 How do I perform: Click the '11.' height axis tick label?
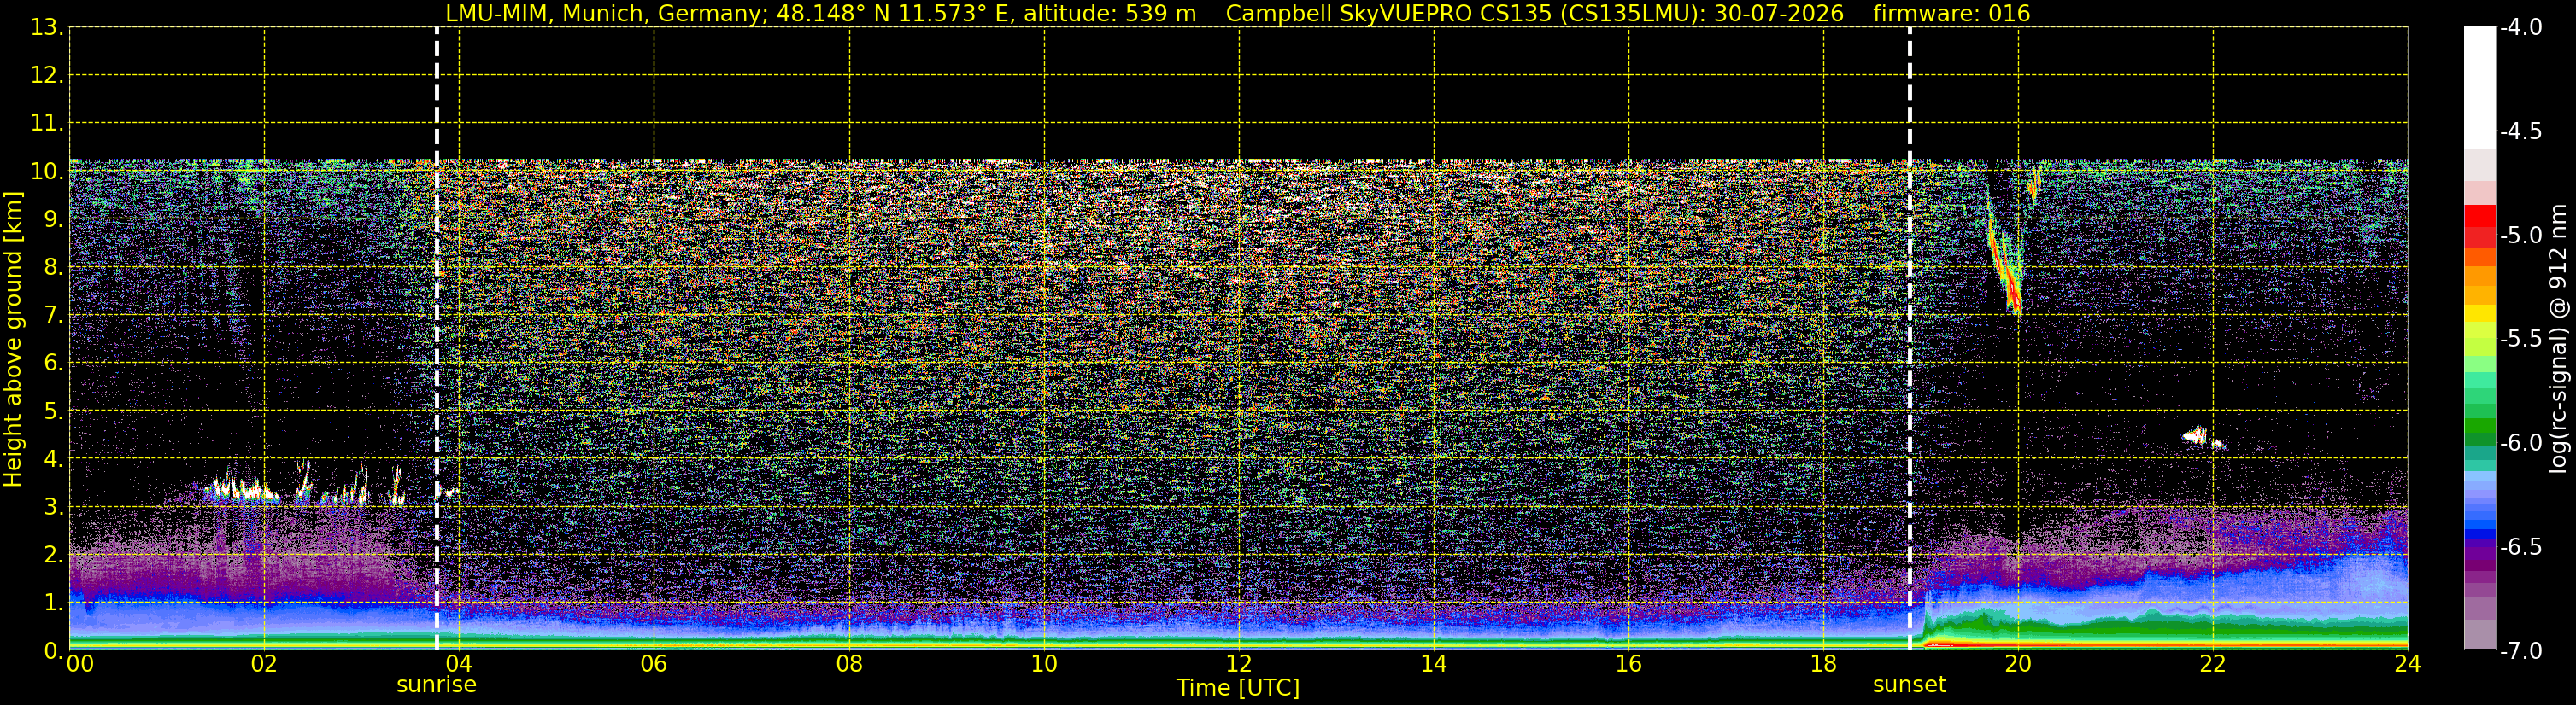coord(47,124)
